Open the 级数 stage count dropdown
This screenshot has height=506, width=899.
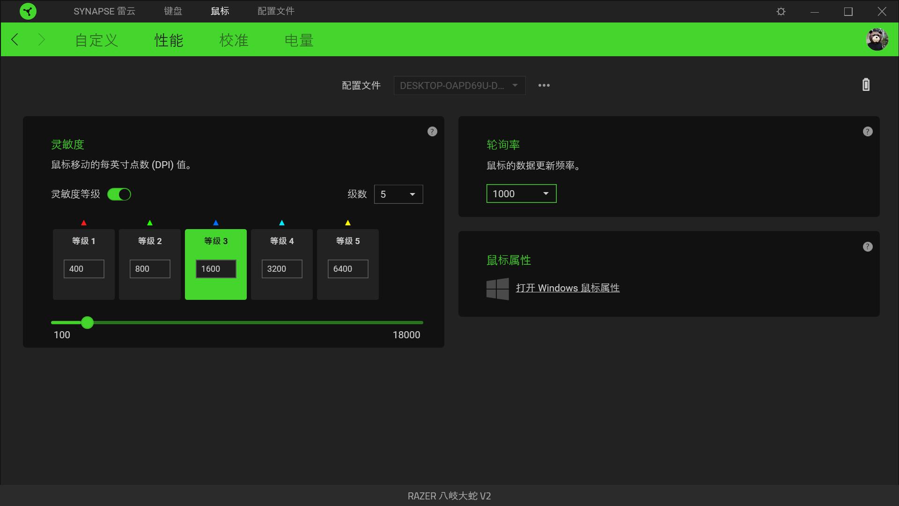click(x=398, y=194)
